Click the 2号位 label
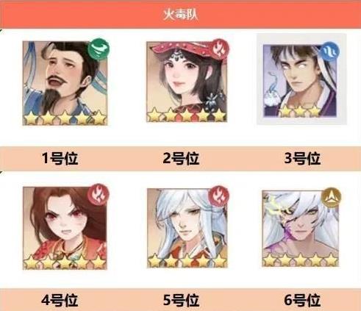Screen dimensions: 361x311 pos(181,158)
